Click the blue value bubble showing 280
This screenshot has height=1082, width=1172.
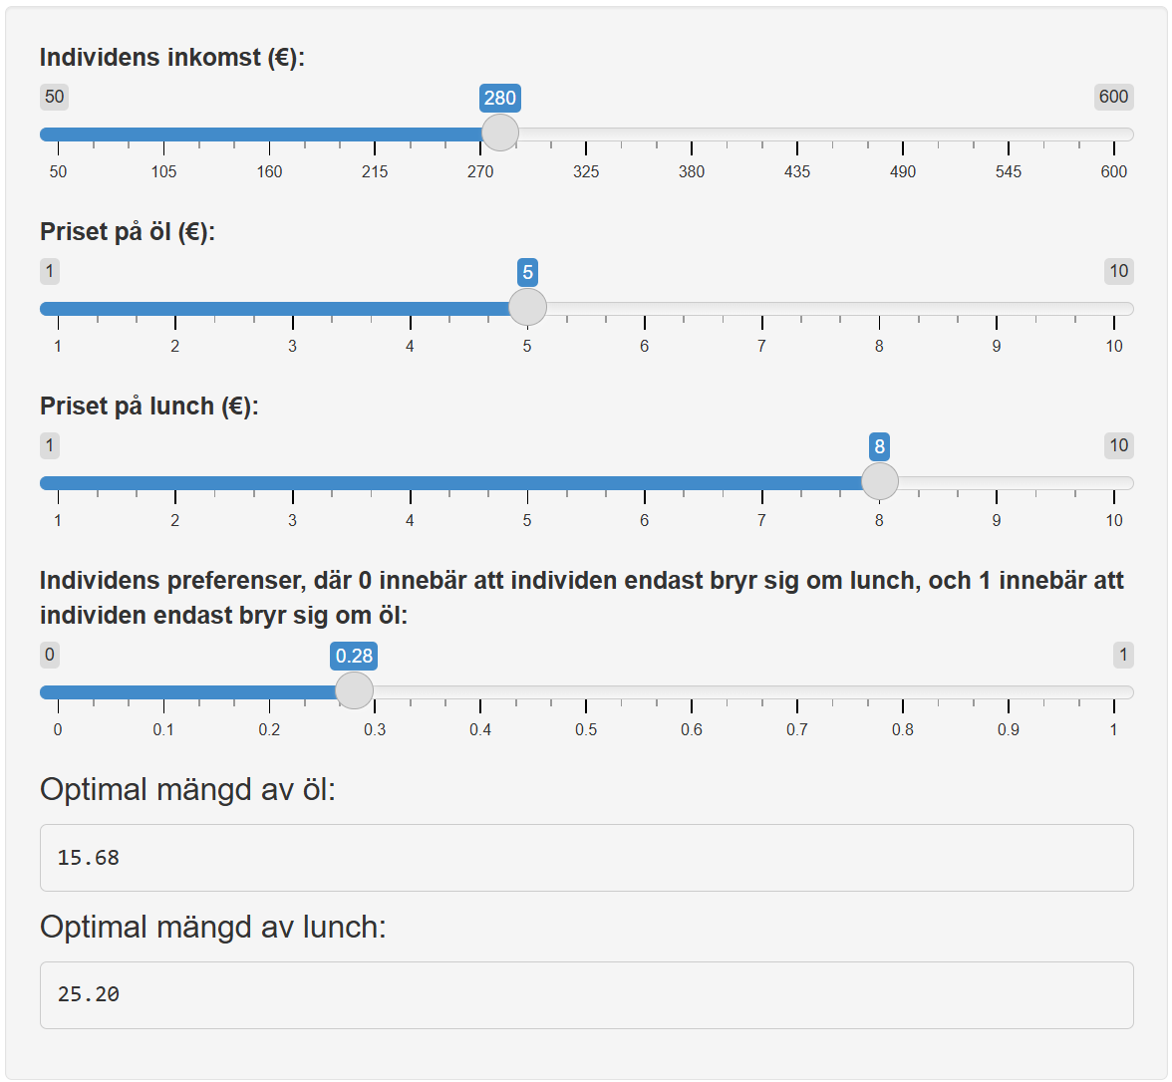tap(498, 98)
